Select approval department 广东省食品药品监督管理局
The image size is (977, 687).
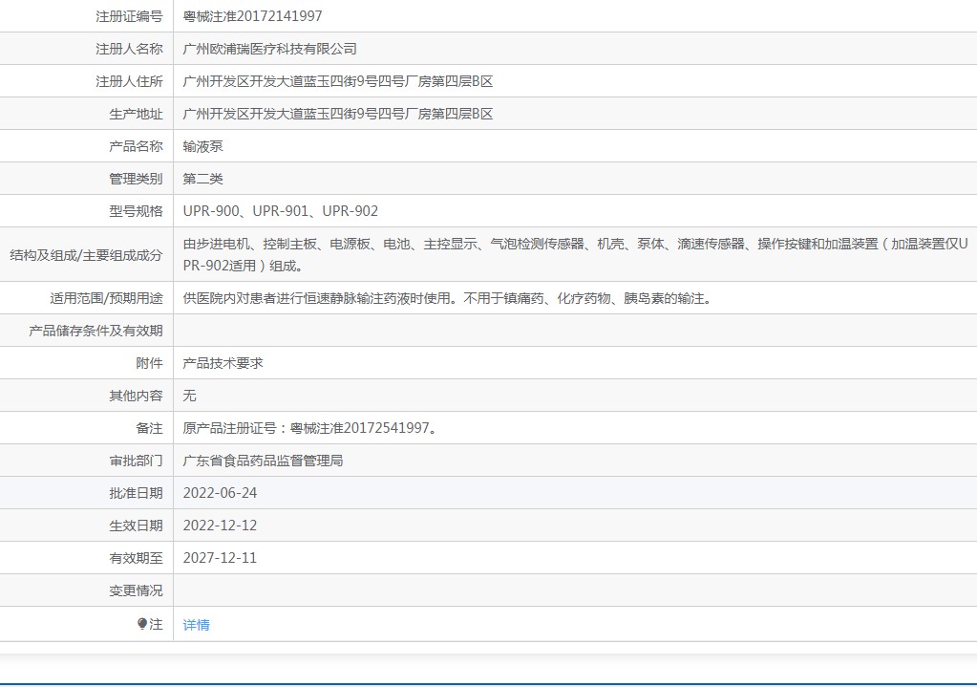click(x=263, y=461)
